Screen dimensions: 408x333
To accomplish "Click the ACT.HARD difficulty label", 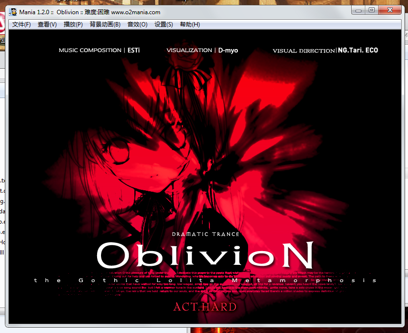I will (x=204, y=307).
